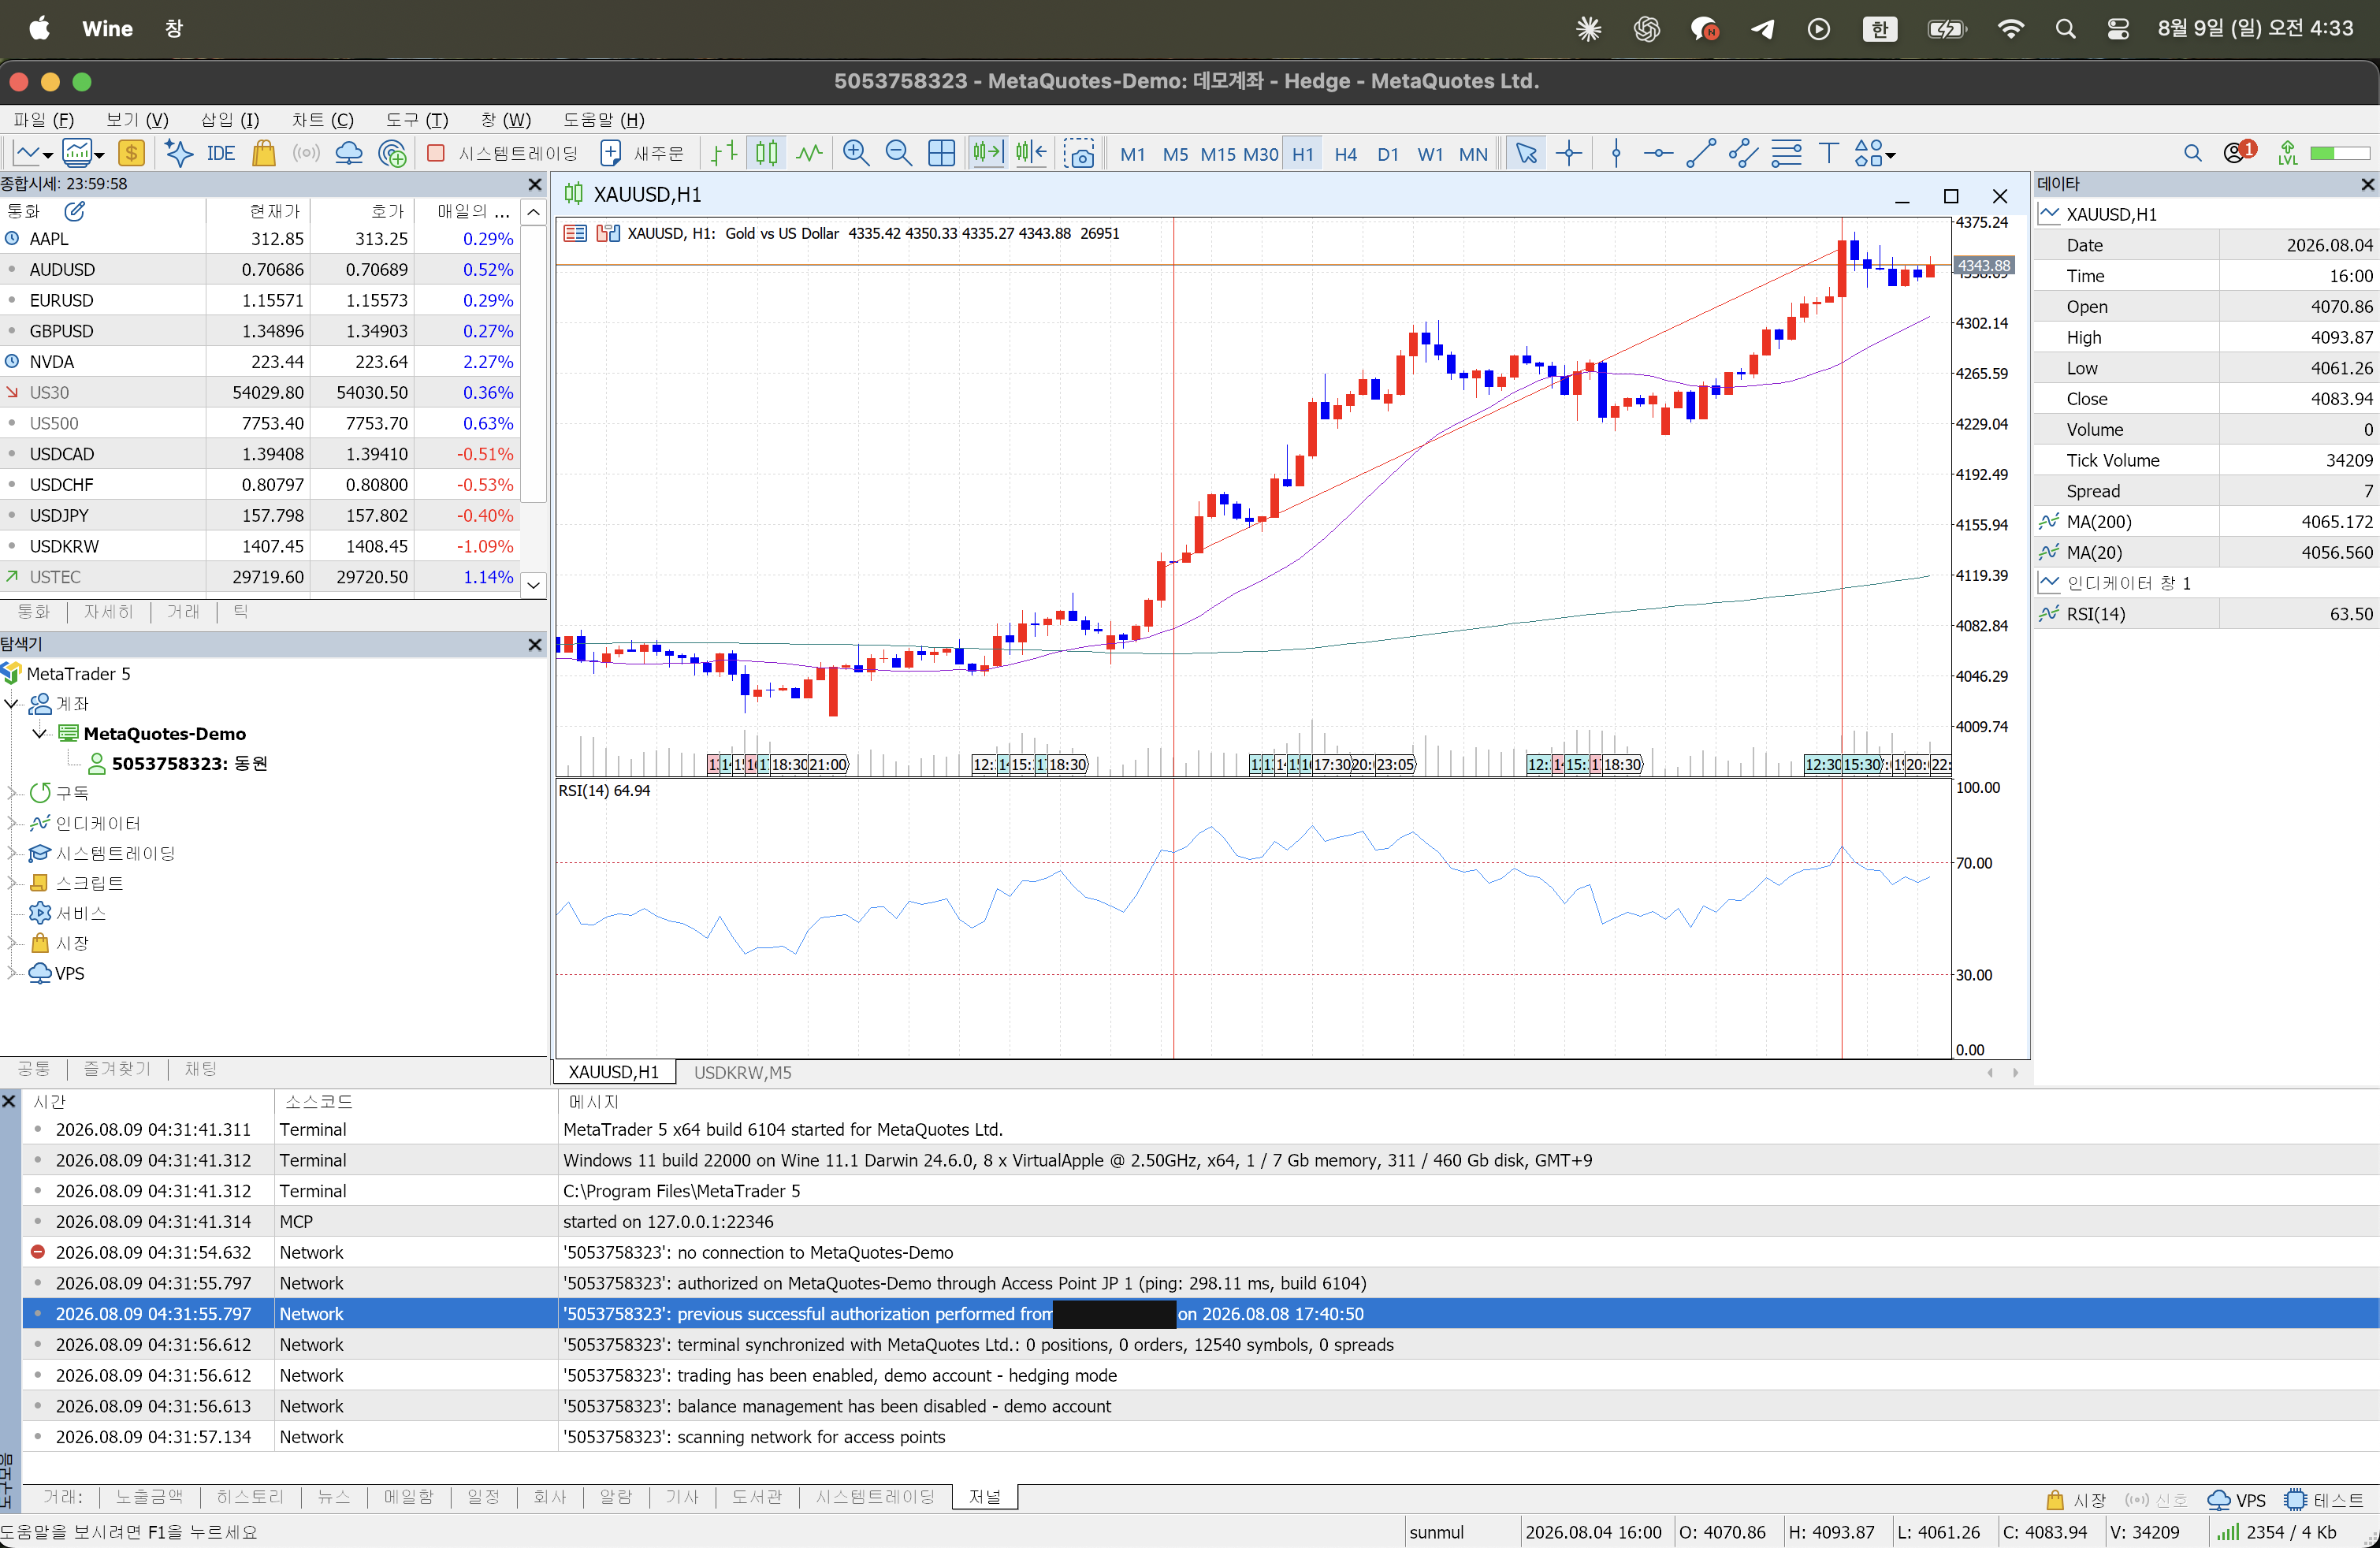The image size is (2380, 1548).
Task: Switch to the USDKRW,M5 chart tab
Action: coord(742,1072)
